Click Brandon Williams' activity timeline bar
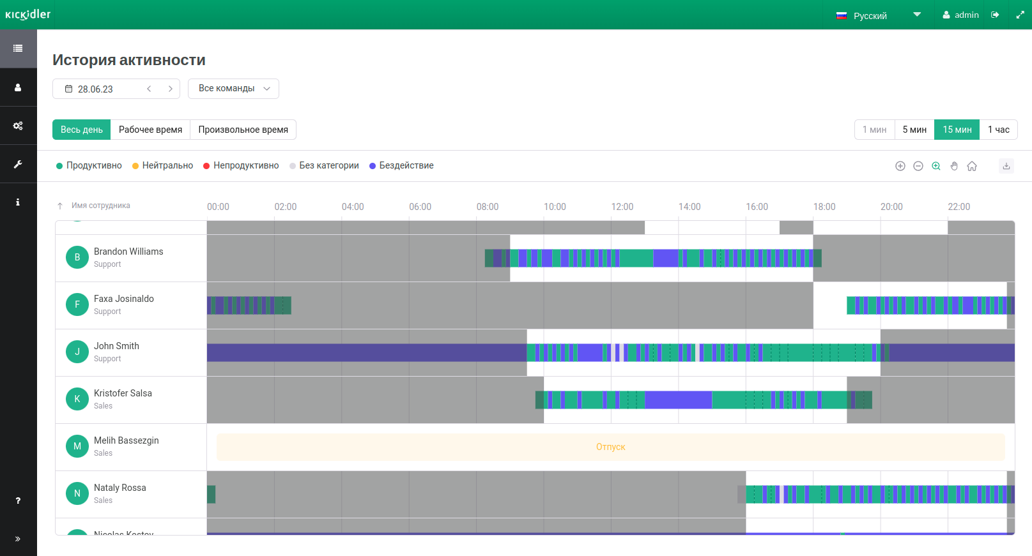1032x556 pixels. click(x=653, y=258)
